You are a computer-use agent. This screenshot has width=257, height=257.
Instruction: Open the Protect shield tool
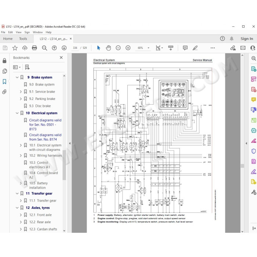point(254,151)
